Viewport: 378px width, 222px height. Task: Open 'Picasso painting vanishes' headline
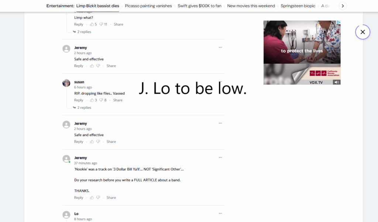tap(148, 6)
